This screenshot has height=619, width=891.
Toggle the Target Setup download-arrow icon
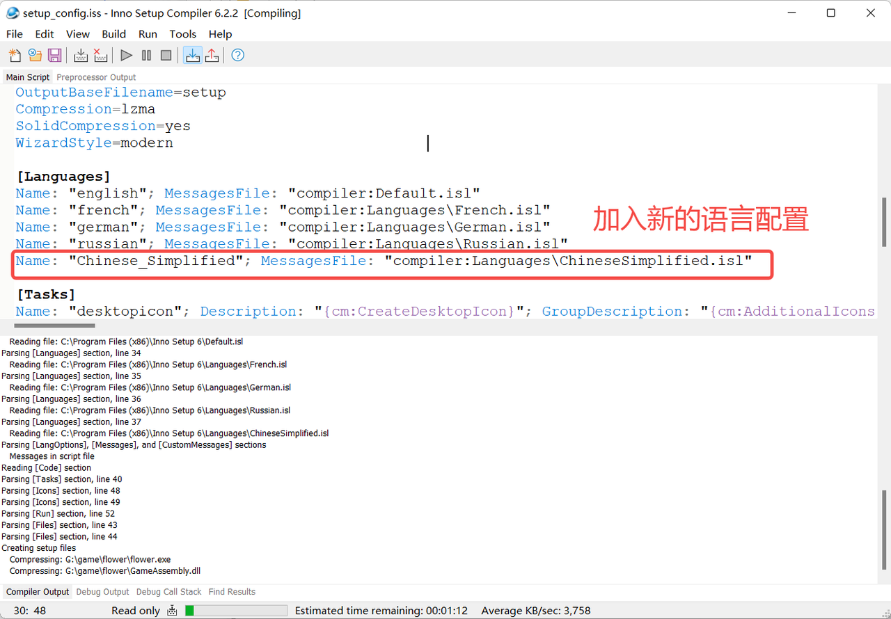(x=193, y=55)
